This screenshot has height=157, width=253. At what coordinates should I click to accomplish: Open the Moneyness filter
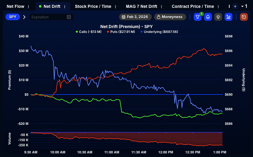click(170, 17)
